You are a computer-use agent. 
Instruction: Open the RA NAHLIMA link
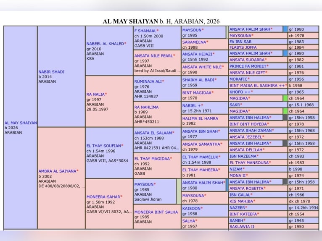(146, 107)
